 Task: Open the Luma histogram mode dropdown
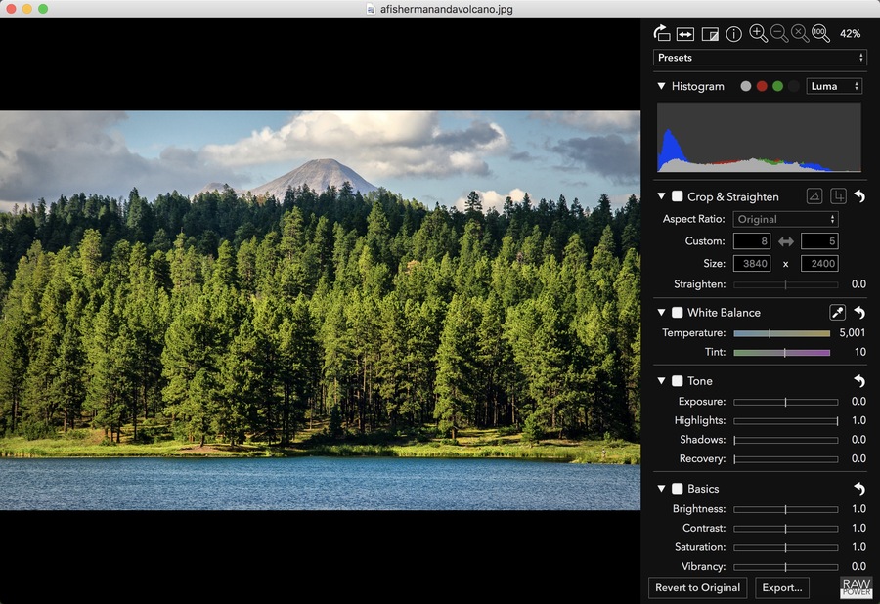pos(834,86)
